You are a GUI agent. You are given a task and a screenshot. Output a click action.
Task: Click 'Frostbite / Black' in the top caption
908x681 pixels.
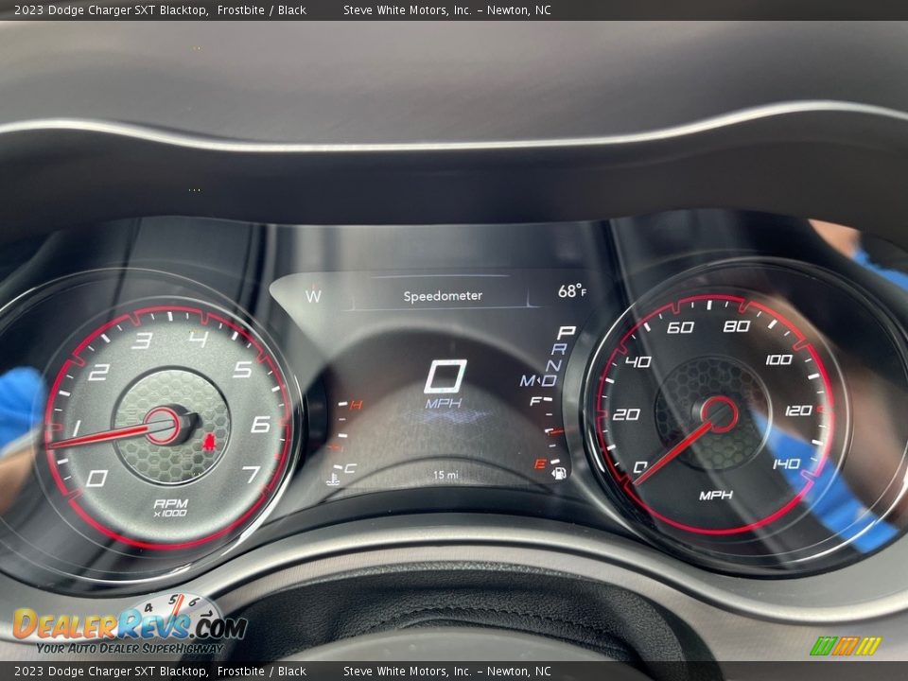coord(262,9)
